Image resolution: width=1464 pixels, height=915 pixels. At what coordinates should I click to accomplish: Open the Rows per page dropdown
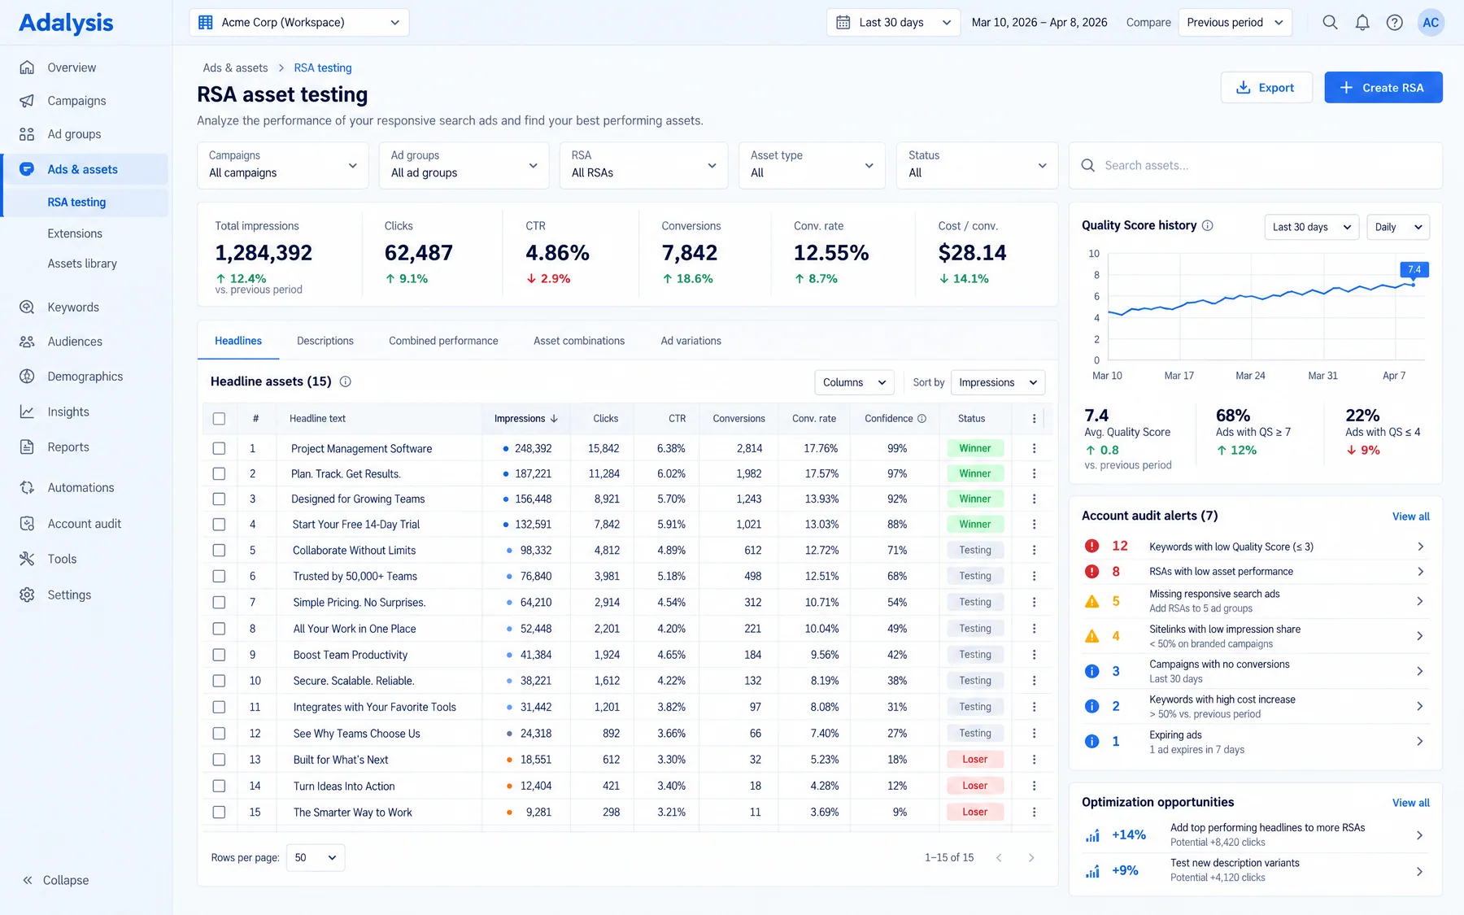pos(316,858)
